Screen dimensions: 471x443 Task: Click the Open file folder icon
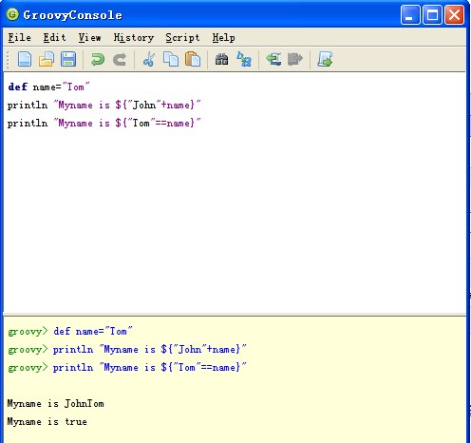coord(47,59)
